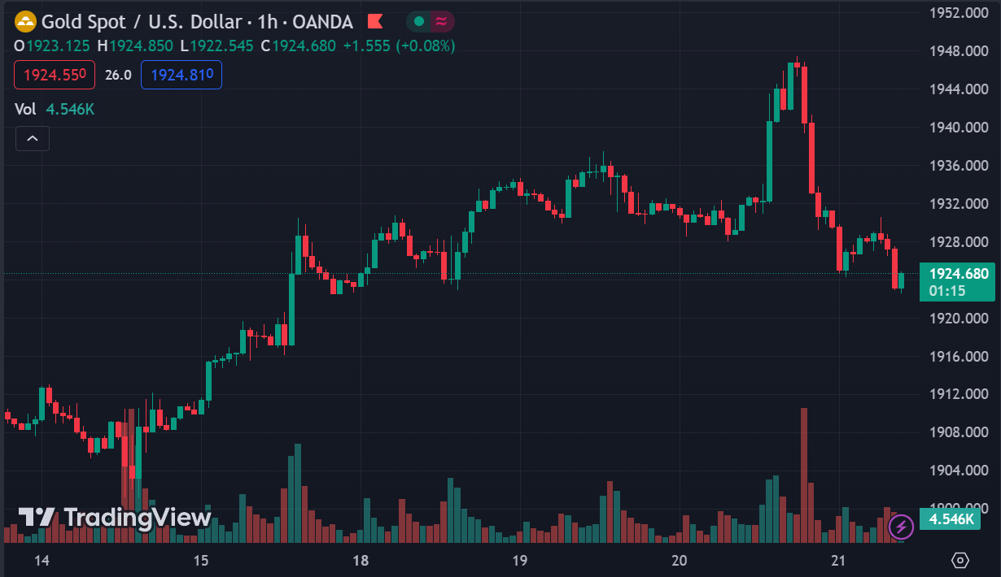Viewport: 1001px width, 577px height.
Task: Select the Vol indicator label
Action: pyautogui.click(x=26, y=109)
